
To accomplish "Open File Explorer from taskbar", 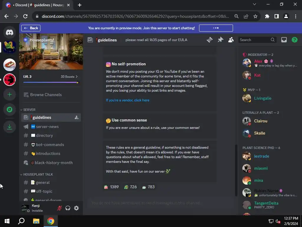I will coord(36,221).
